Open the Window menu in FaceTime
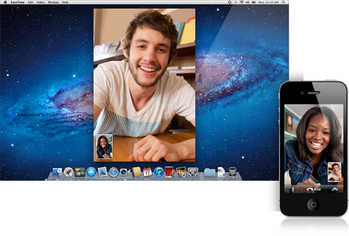 53,2
